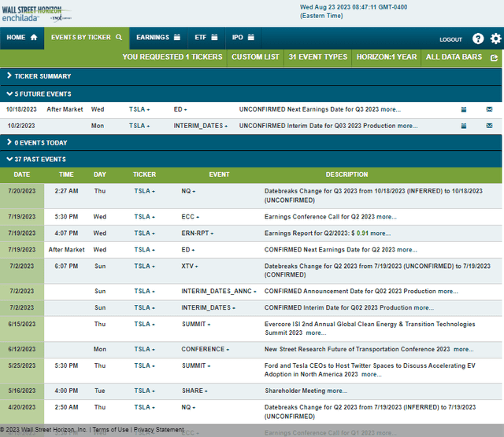Open the Privacy Statement footer link
504x437 pixels.
(x=159, y=430)
